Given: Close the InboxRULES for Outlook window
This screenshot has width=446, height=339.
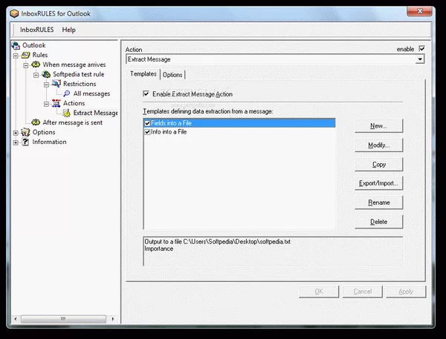Looking at the screenshot, I should pyautogui.click(x=419, y=11).
